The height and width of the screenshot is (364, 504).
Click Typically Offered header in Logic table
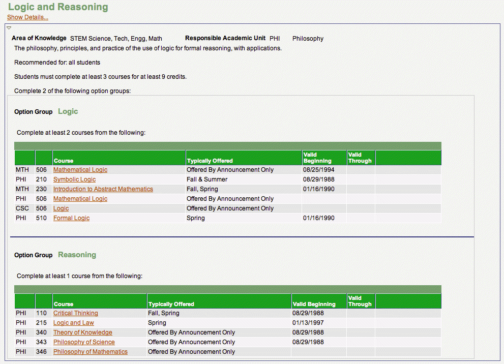pyautogui.click(x=210, y=161)
